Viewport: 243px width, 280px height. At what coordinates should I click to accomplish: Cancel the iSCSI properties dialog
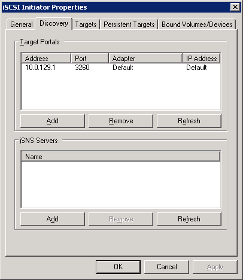[166, 267]
